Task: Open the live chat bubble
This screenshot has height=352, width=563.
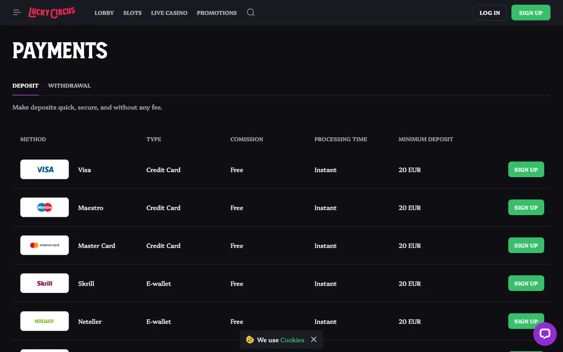Action: point(545,334)
